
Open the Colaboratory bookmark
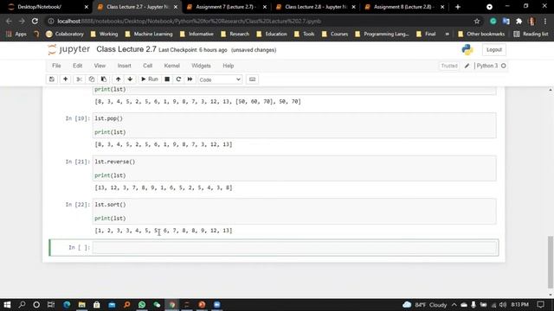click(65, 35)
